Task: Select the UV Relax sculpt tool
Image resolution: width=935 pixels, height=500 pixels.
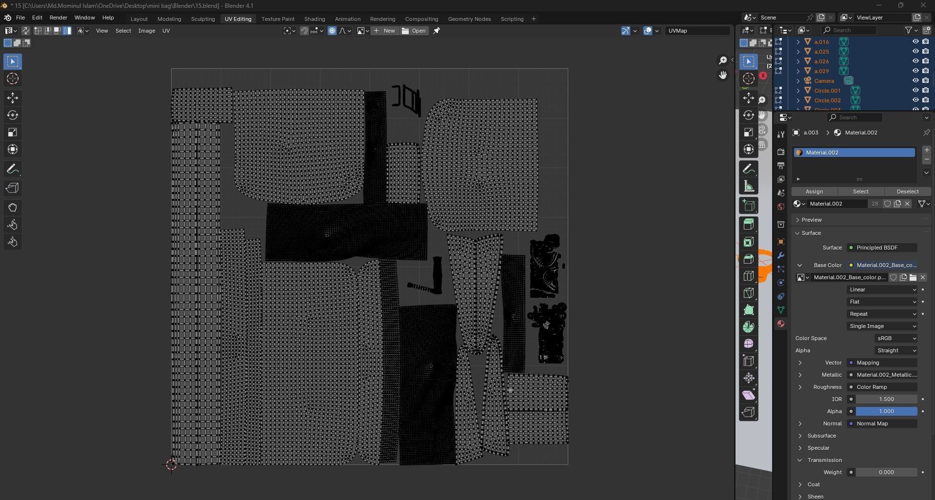Action: pos(13,225)
